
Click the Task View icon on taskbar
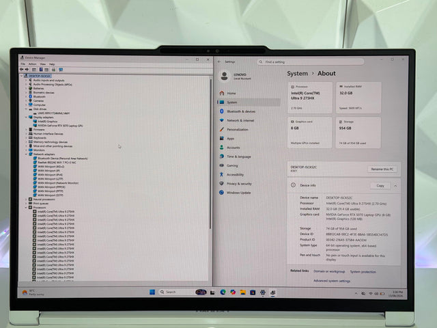212,292
